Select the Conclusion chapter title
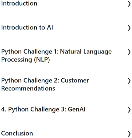This screenshot has width=132, height=138. pos(17,133)
